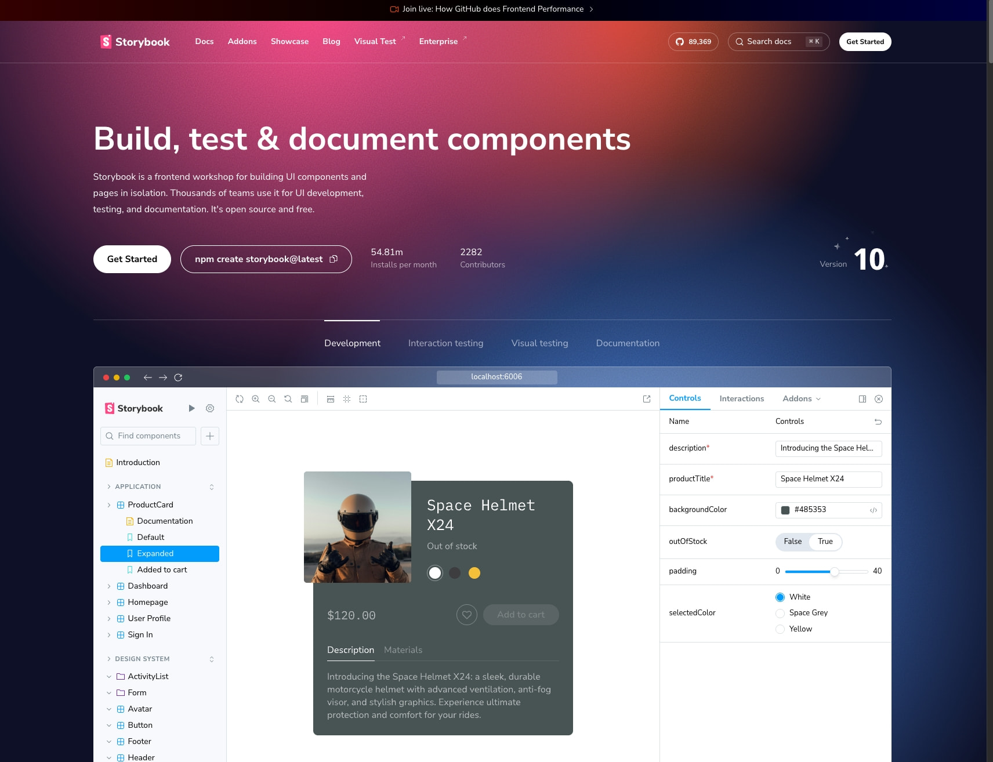Pick the yellow color dot on product card

[474, 573]
